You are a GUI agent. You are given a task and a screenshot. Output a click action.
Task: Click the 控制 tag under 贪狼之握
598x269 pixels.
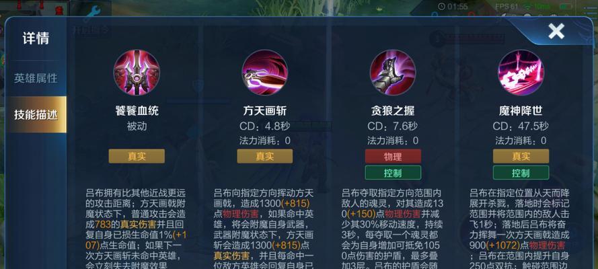(x=393, y=173)
